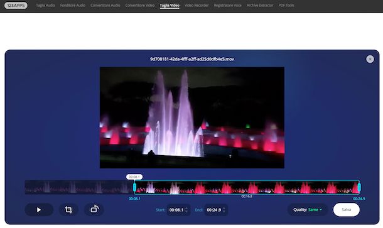Open PDF Tools page

pyautogui.click(x=286, y=6)
